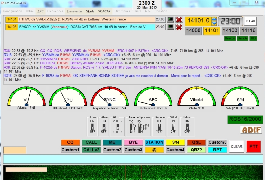Viewport: 265px width, 180px height.
Task: Click the monitor icon in the F1HWJ row
Action: tap(170, 19)
